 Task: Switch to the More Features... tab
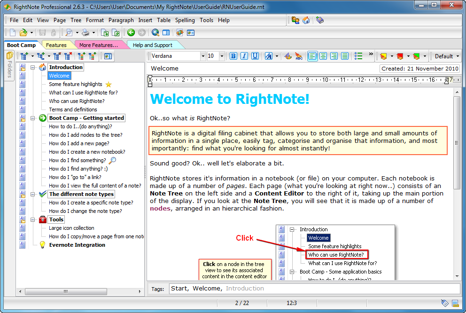99,45
